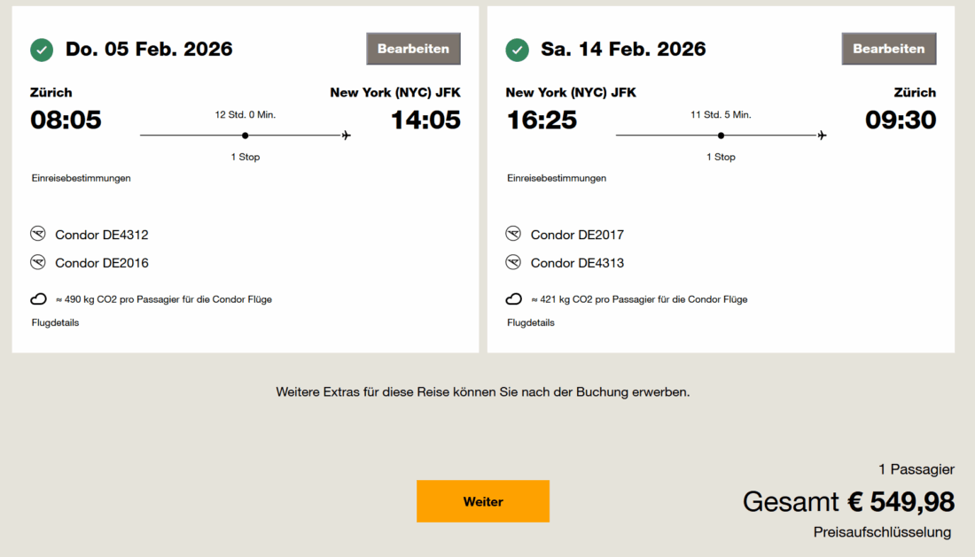Click the CO2 cloud icon on the return flight
This screenshot has height=557, width=975.
coord(513,298)
